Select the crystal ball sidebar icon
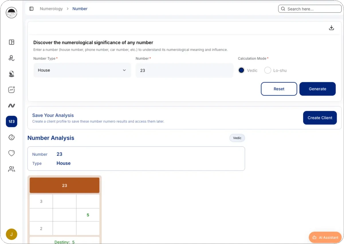Image resolution: width=344 pixels, height=244 pixels. click(11, 74)
